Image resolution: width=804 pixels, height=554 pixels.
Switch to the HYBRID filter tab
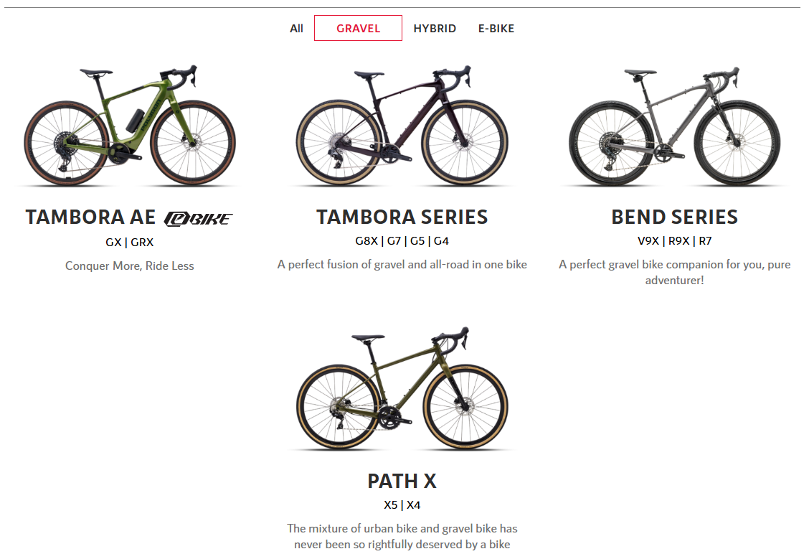pyautogui.click(x=435, y=28)
